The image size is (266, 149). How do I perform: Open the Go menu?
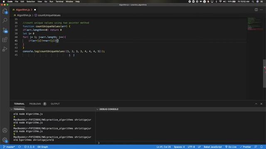coord(46,2)
